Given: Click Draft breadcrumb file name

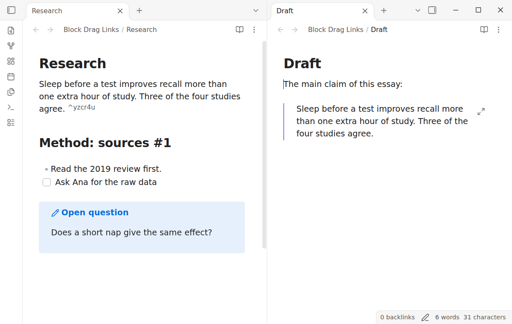Looking at the screenshot, I should click(x=379, y=29).
